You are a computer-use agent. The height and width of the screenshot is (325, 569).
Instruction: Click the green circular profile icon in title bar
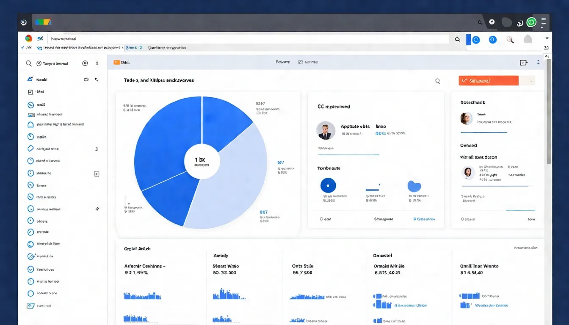pos(531,22)
